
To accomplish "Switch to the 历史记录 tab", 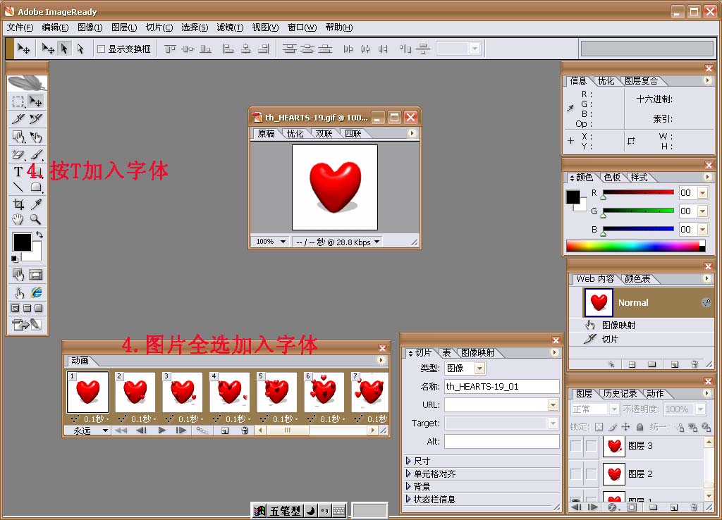I will [620, 393].
